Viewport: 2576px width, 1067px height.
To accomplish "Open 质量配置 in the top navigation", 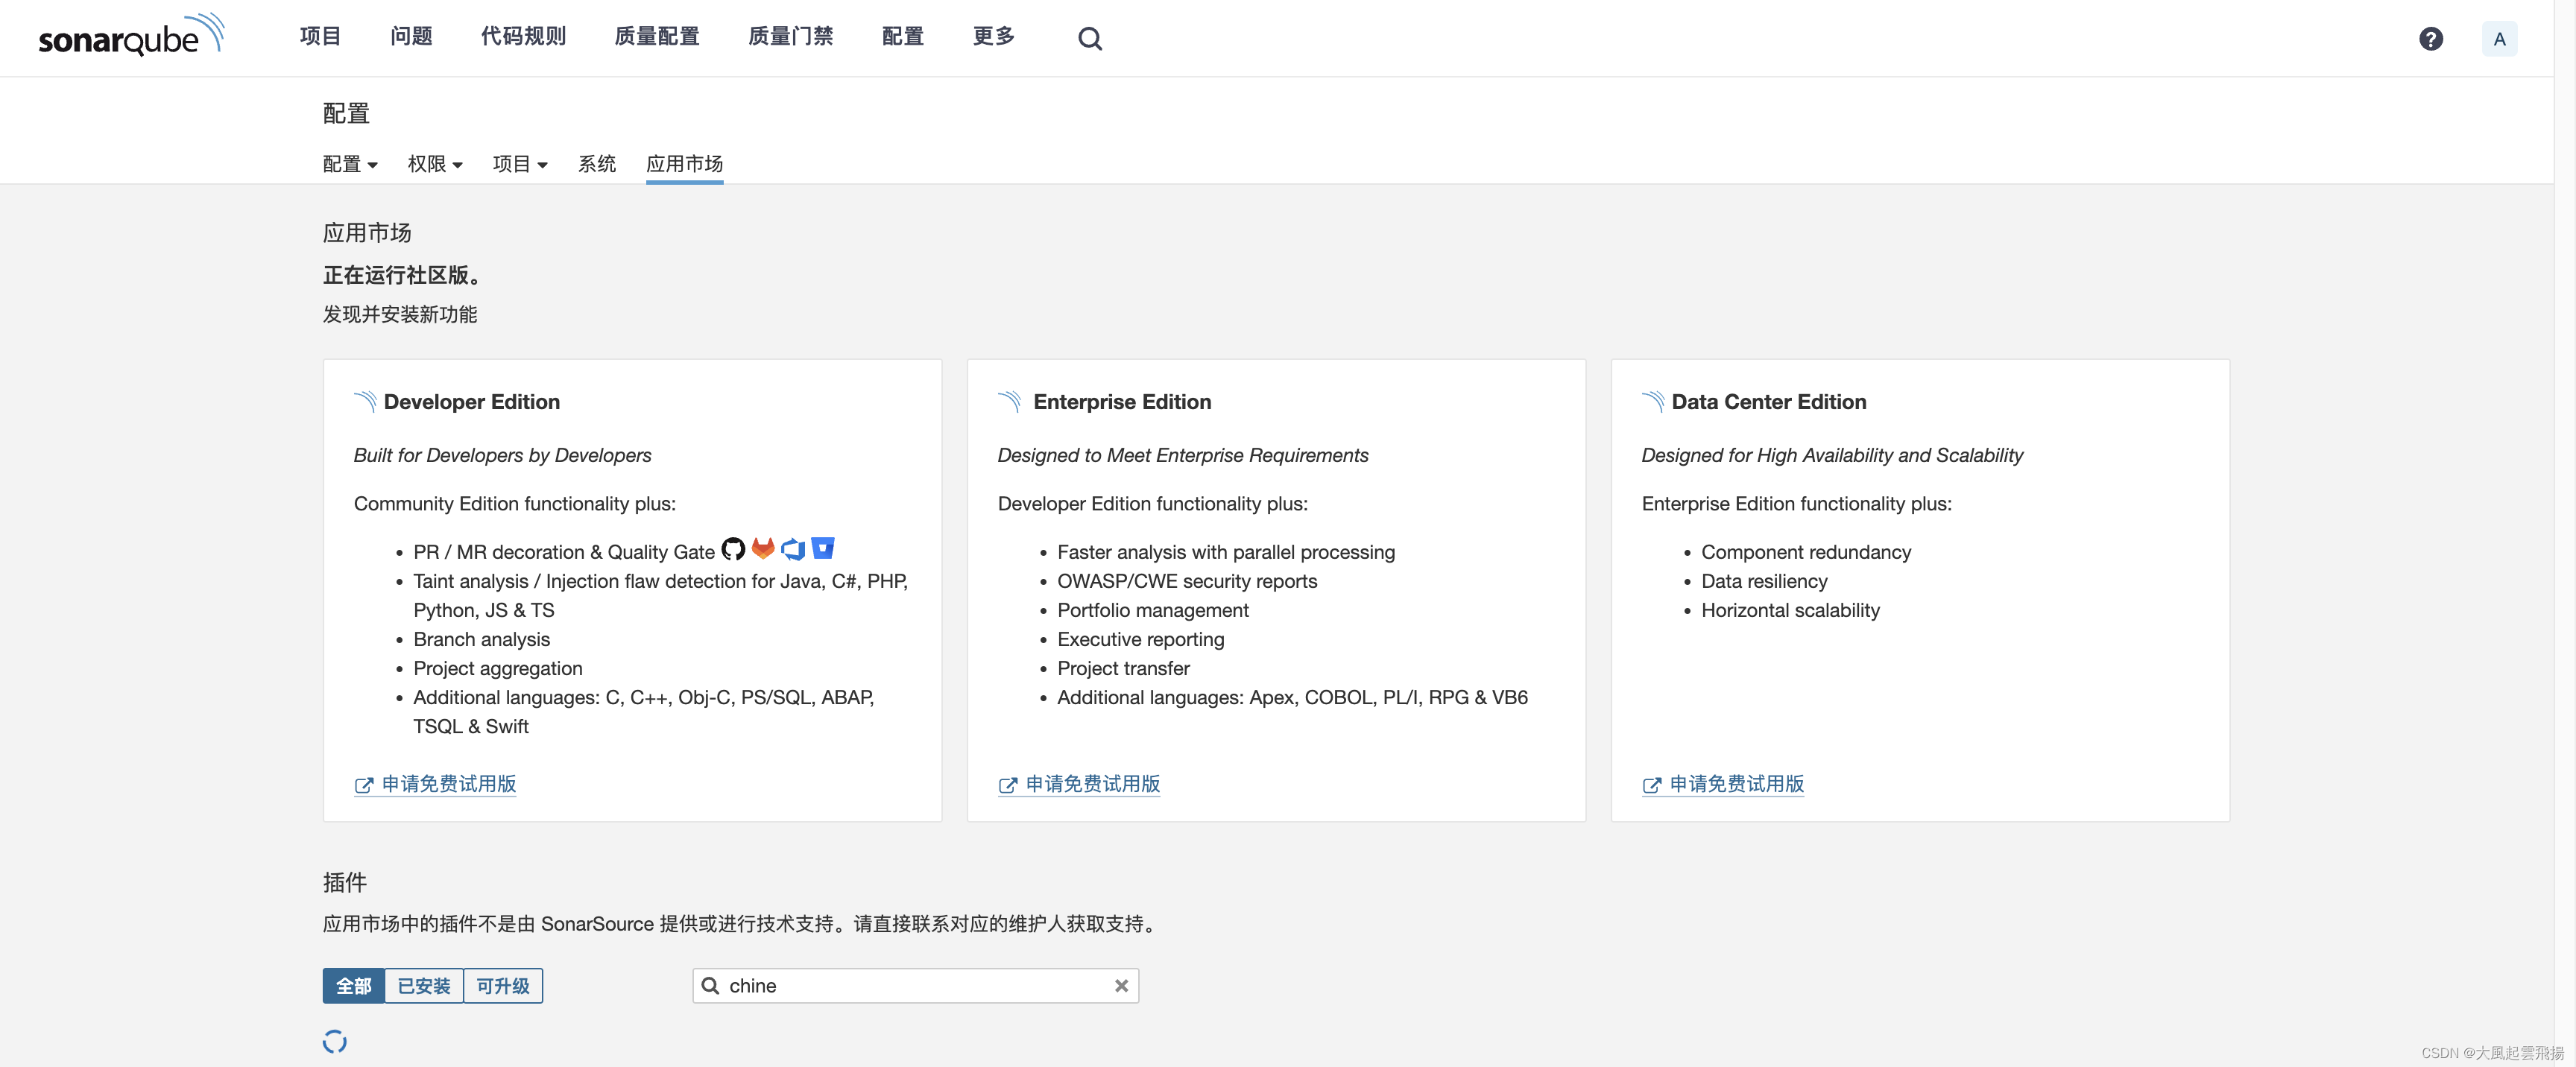I will 657,37.
